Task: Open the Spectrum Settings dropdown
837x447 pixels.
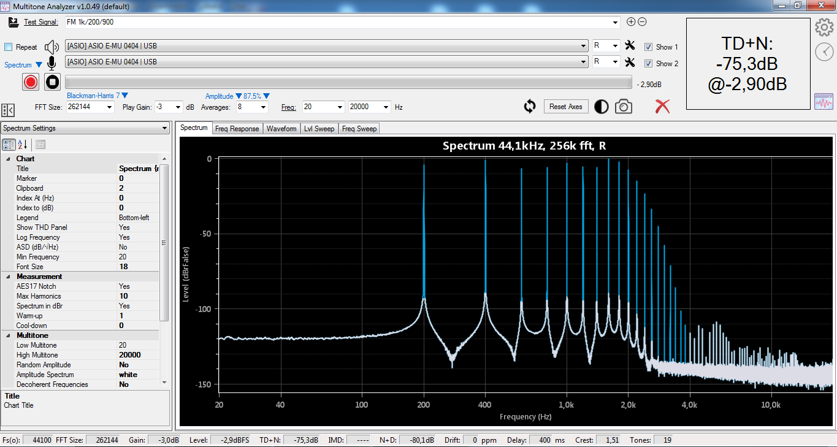Action: (164, 128)
